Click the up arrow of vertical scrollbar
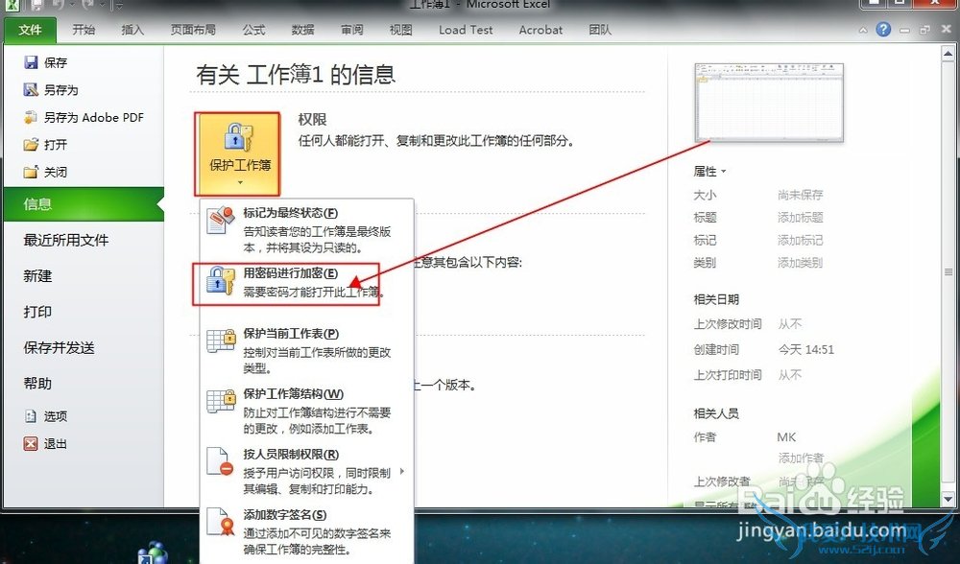960x564 pixels. (948, 53)
